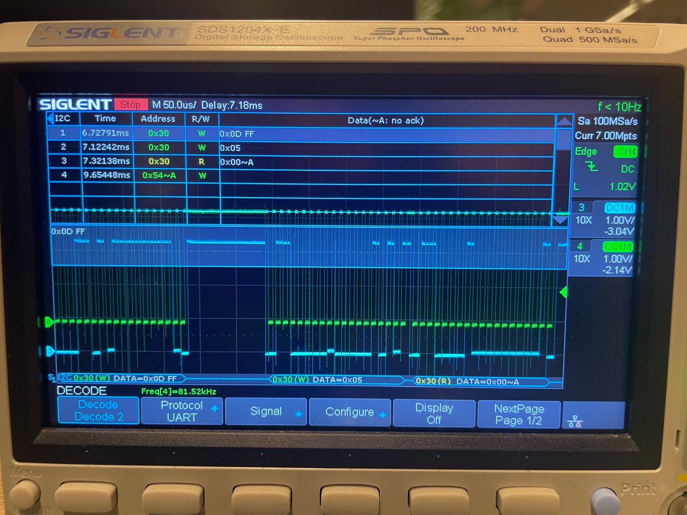Select row 4 with address 0x54~A

click(x=301, y=175)
